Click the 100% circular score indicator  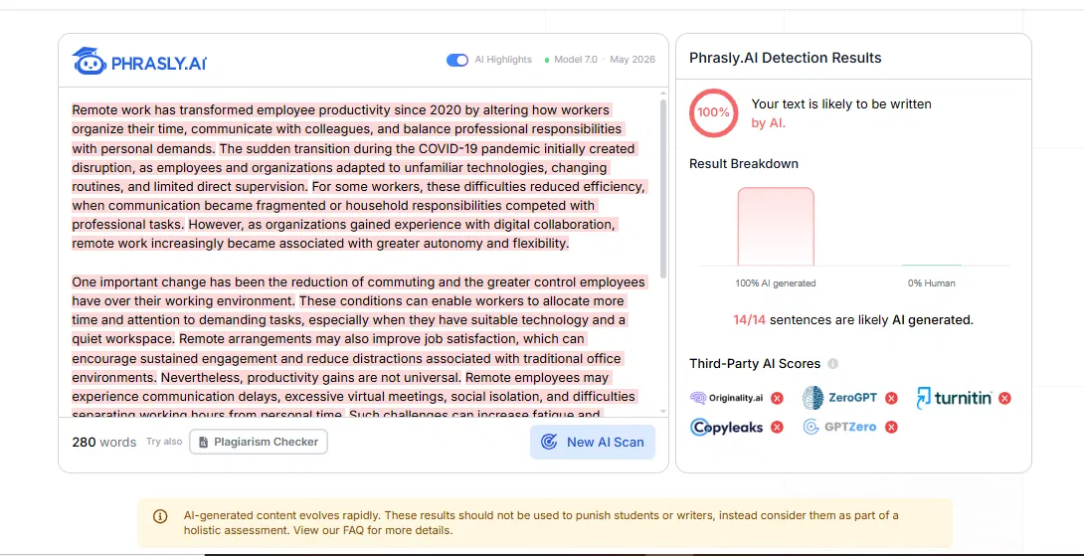713,112
